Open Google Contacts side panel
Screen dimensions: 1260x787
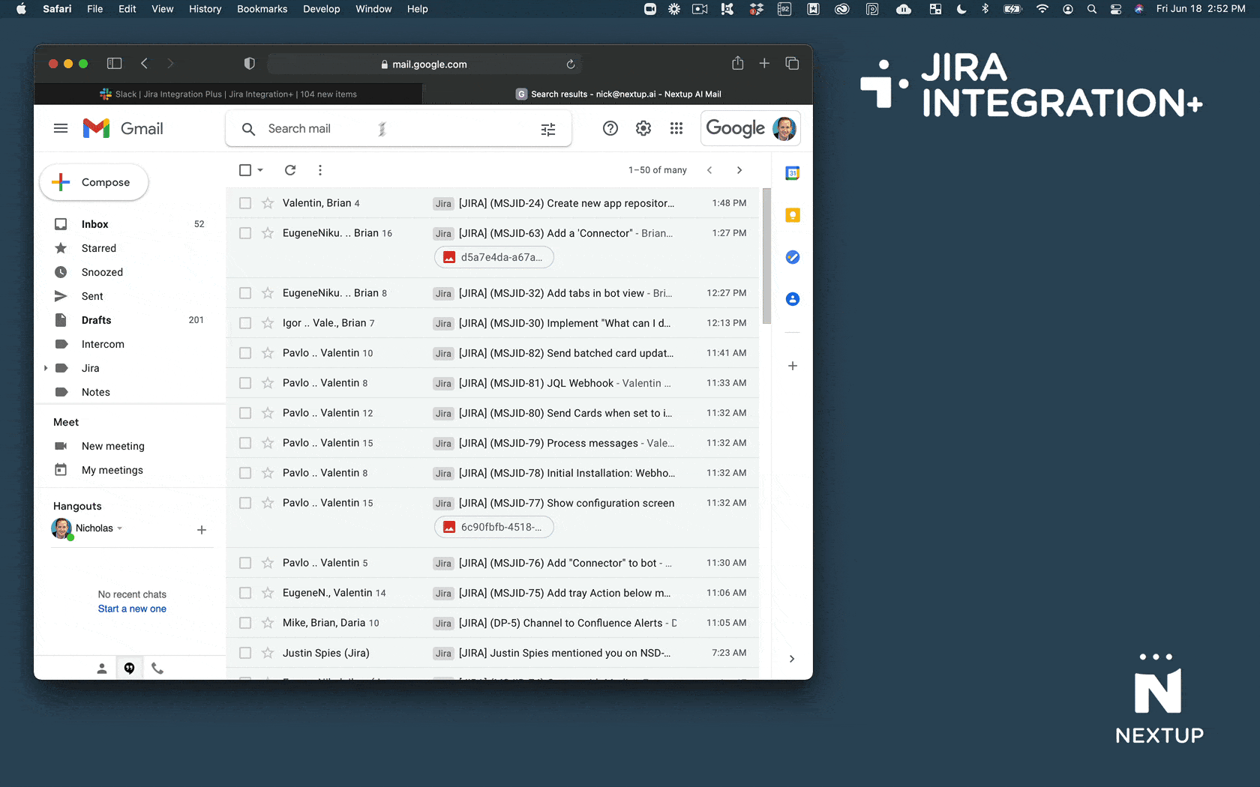point(793,299)
